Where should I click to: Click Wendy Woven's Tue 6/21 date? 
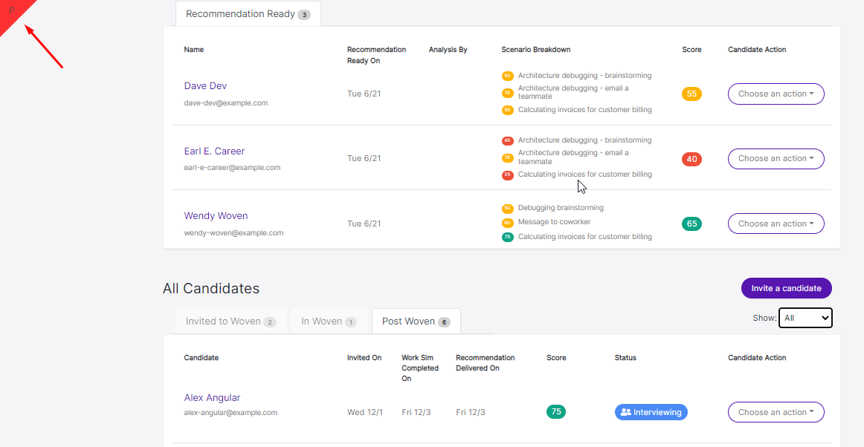pyautogui.click(x=364, y=223)
